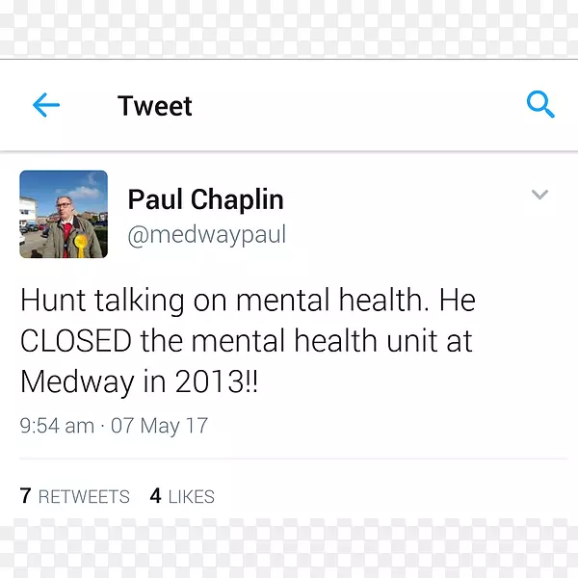This screenshot has width=578, height=578.
Task: Open the 9:54 am timestamp
Action: tap(57, 426)
